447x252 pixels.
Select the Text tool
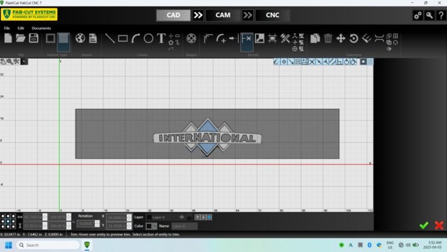coord(161,38)
